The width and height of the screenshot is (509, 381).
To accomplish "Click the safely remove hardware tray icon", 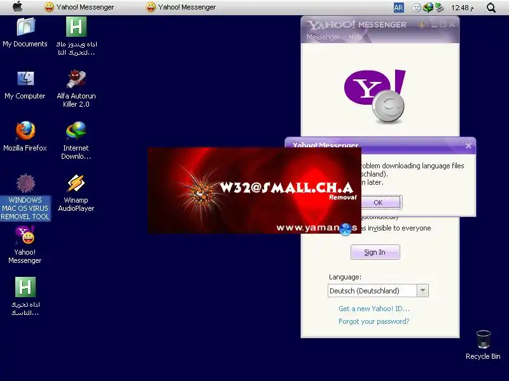I will click(x=439, y=7).
